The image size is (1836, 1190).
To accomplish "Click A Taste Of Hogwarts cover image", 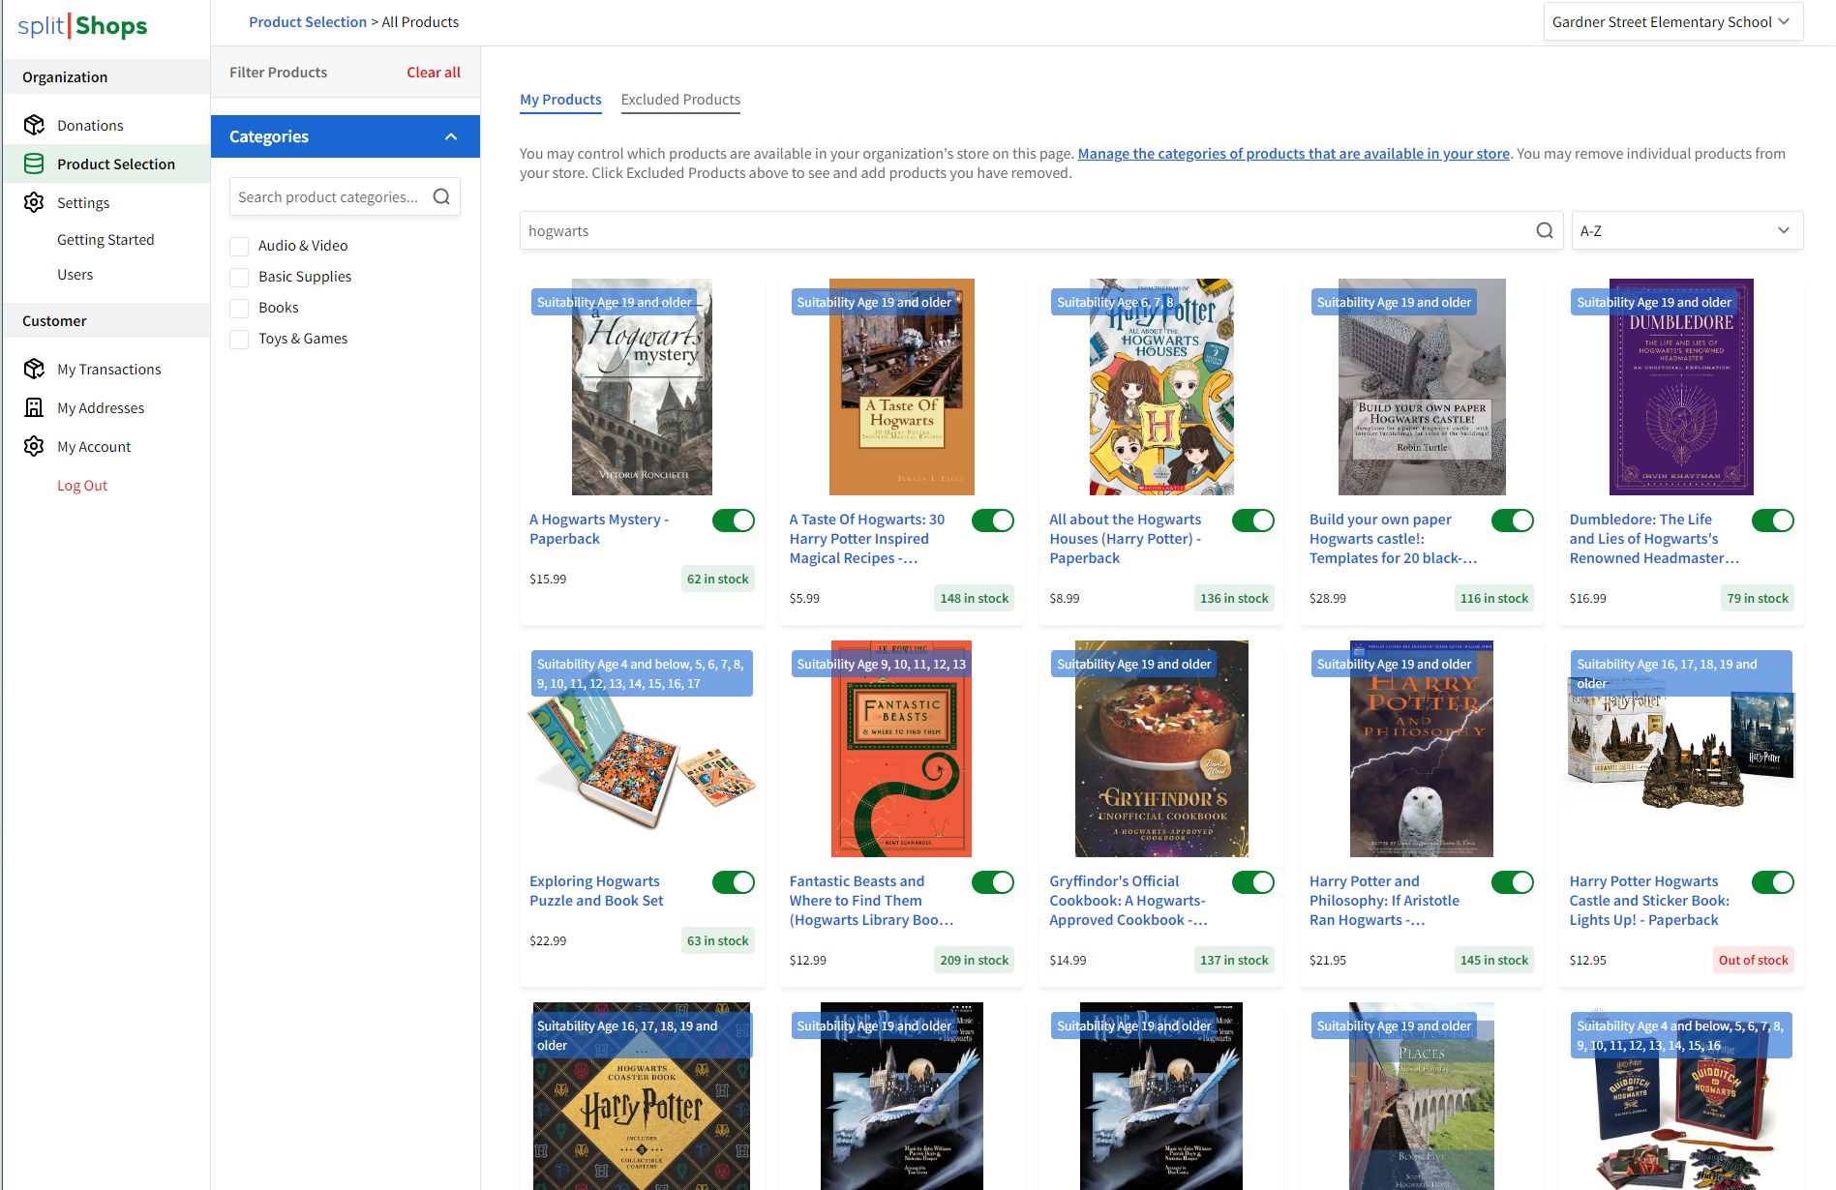I will tap(902, 387).
